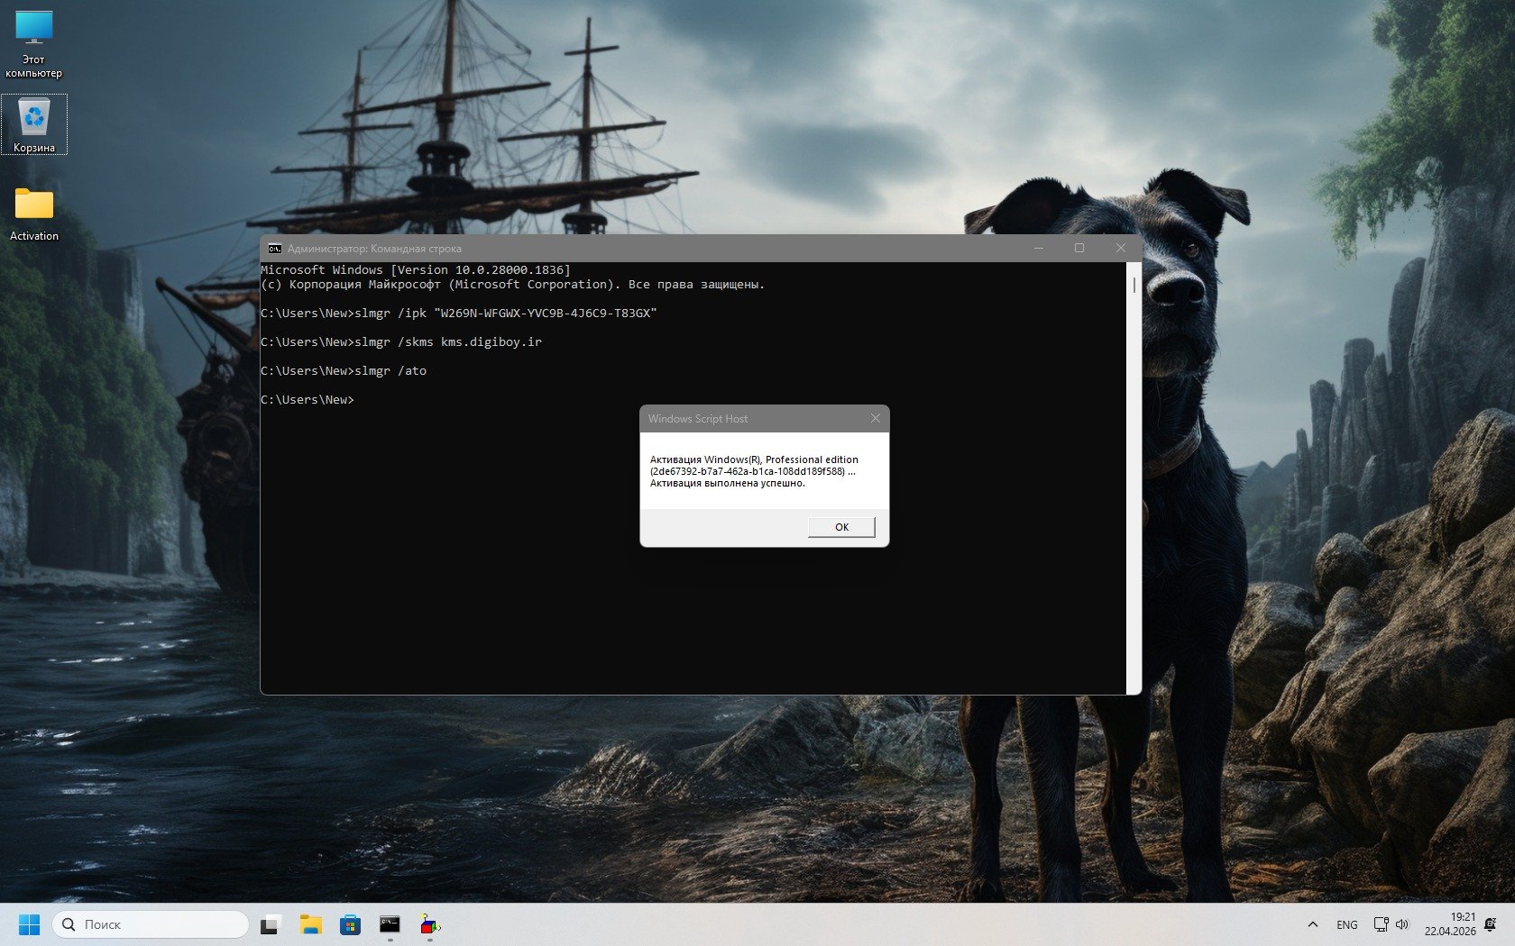The width and height of the screenshot is (1515, 946).
Task: Open the ENG input language switcher
Action: [1346, 924]
